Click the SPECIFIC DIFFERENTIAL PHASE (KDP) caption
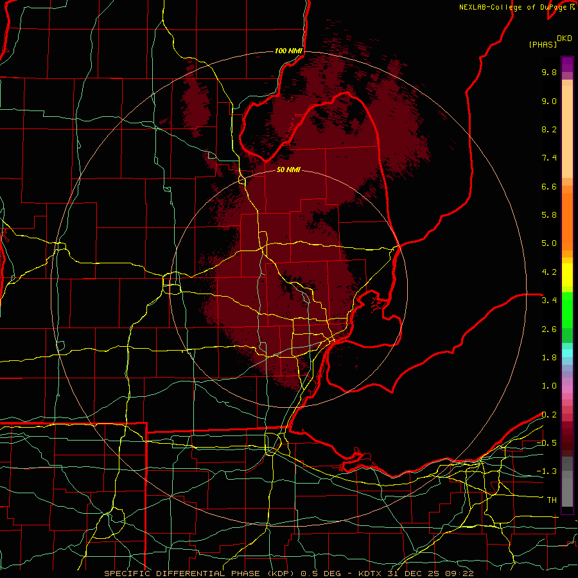 pos(200,574)
